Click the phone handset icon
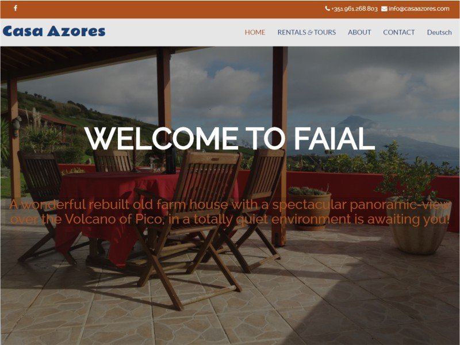Viewport: 460px width, 345px height. [327, 9]
